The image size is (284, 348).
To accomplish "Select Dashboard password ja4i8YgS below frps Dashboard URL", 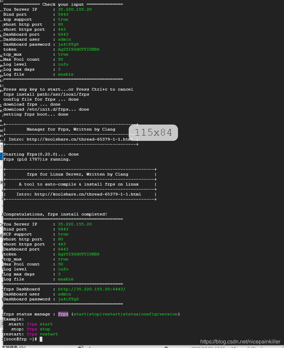I will point(68,299).
